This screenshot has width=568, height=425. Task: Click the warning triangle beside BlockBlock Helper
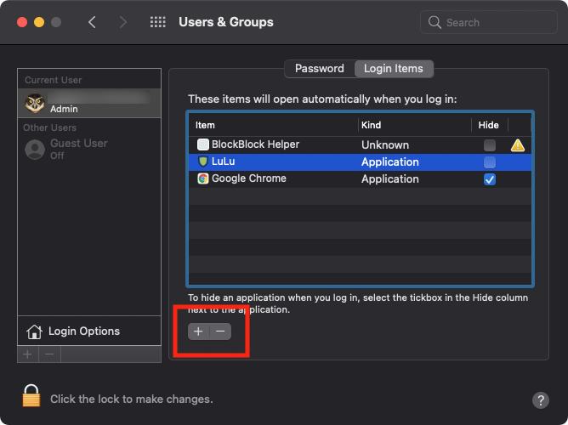pos(518,145)
